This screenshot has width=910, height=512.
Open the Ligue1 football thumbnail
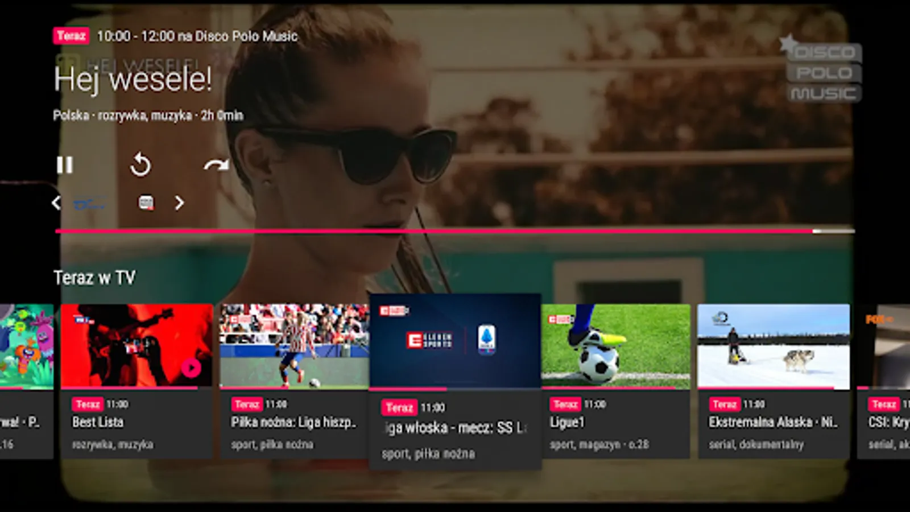click(x=616, y=346)
